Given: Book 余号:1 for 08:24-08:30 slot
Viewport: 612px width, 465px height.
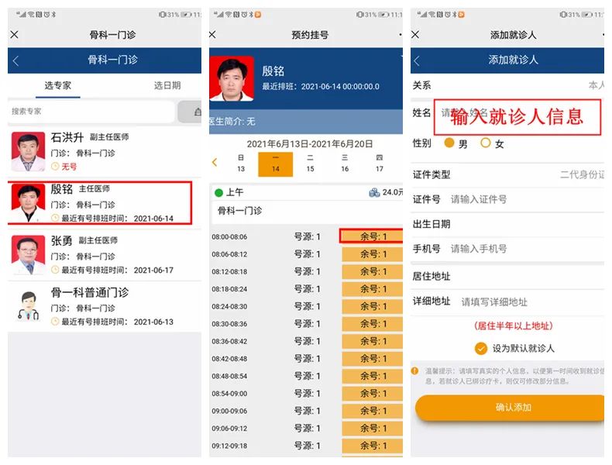Looking at the screenshot, I should pos(372,306).
